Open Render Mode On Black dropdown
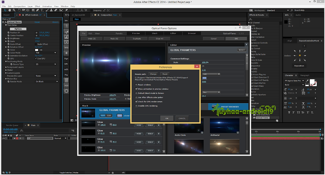 point(46,81)
